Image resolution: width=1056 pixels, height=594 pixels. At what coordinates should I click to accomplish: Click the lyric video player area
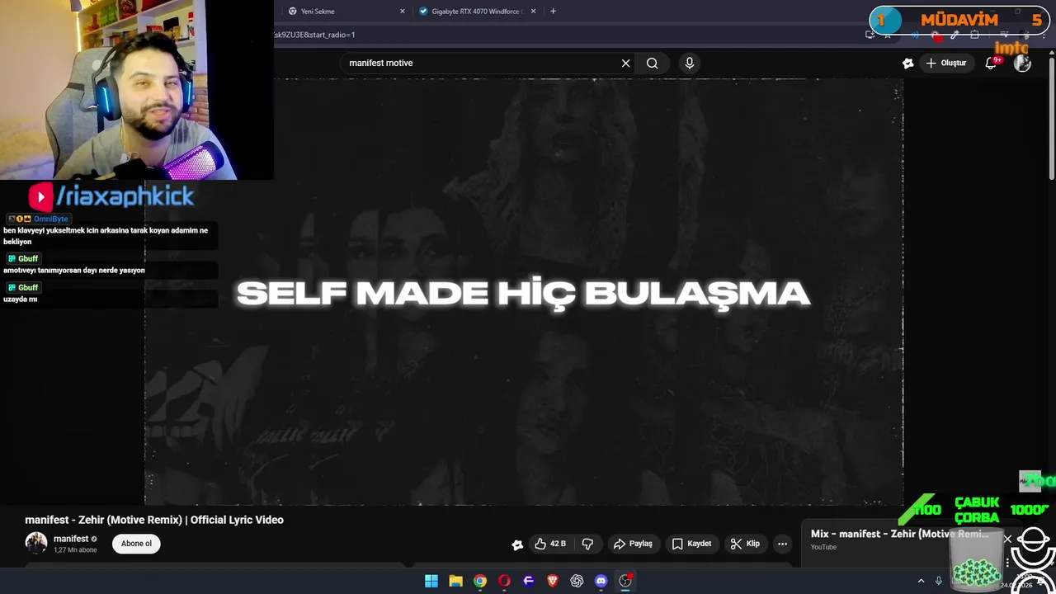point(524,291)
